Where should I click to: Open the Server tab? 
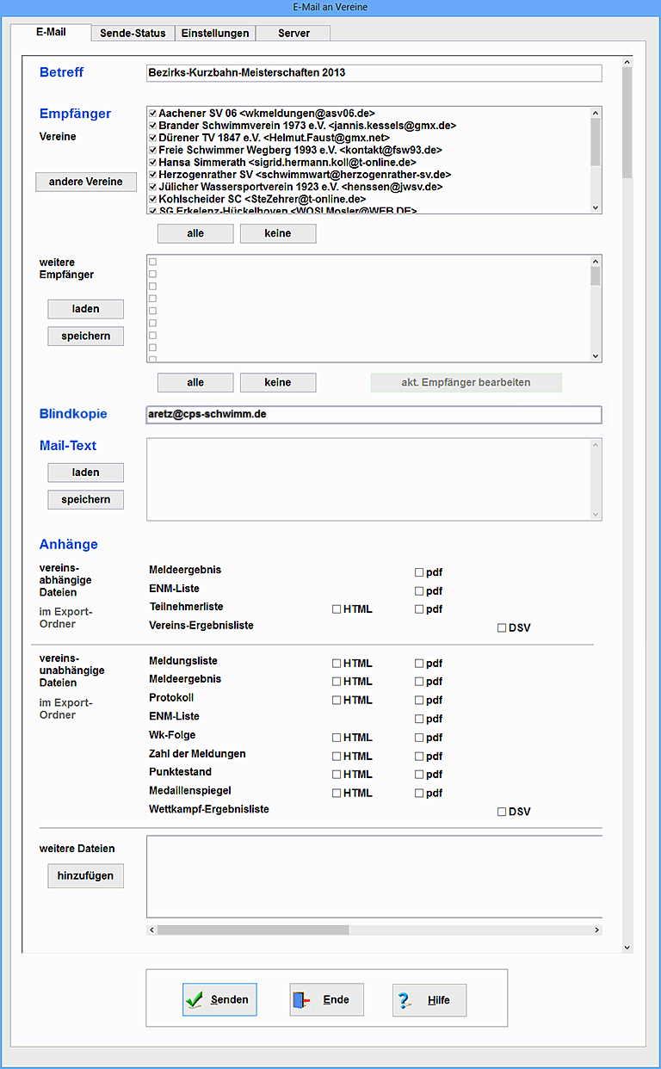(x=293, y=33)
